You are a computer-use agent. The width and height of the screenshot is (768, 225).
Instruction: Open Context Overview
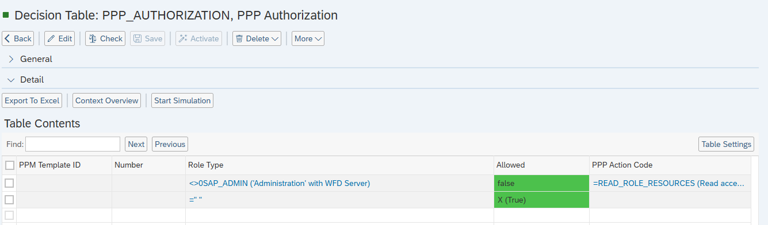pos(107,100)
